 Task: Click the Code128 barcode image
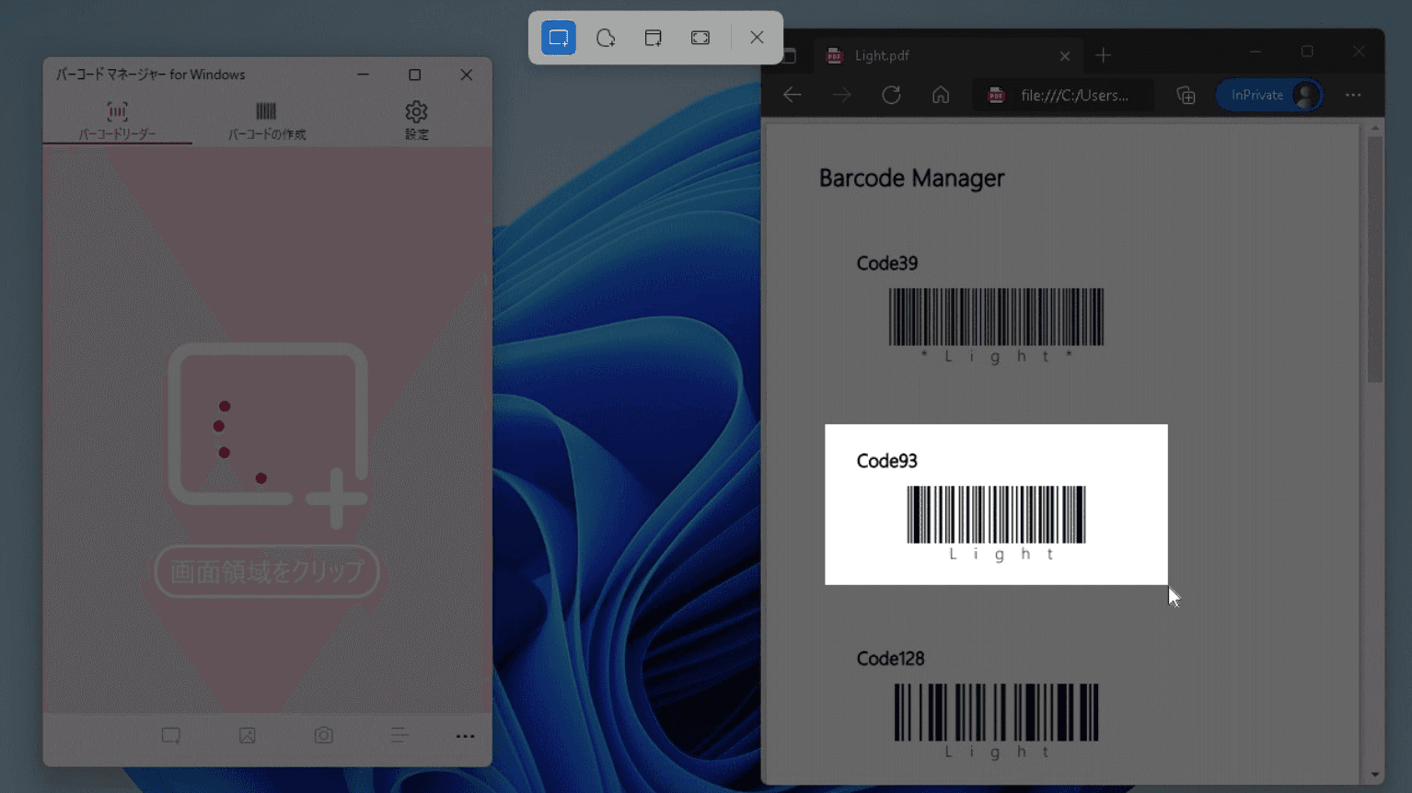click(x=996, y=712)
